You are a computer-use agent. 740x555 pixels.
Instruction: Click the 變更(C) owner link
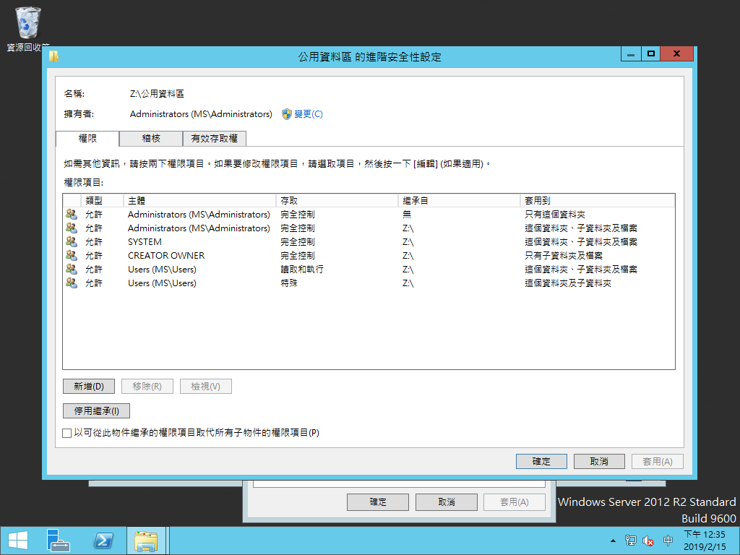309,114
